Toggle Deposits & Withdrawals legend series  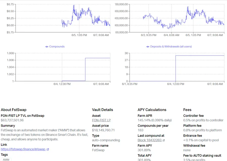(169, 46)
